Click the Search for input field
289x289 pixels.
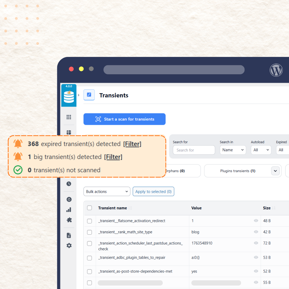coord(194,150)
